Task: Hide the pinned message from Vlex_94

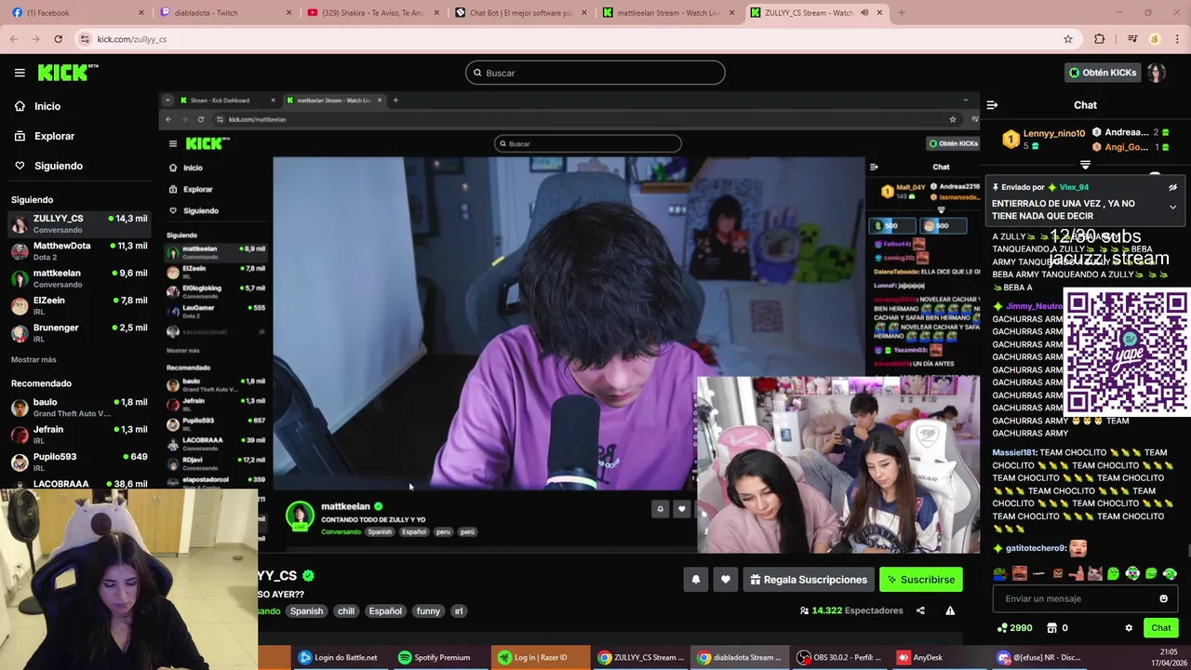Action: tap(1172, 187)
